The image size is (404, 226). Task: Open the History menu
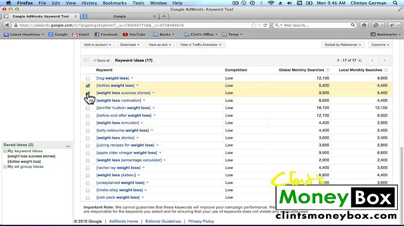click(89, 3)
